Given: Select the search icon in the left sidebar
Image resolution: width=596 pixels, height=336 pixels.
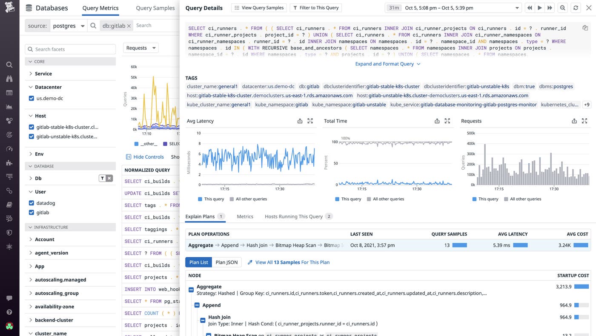Looking at the screenshot, I should 9,65.
